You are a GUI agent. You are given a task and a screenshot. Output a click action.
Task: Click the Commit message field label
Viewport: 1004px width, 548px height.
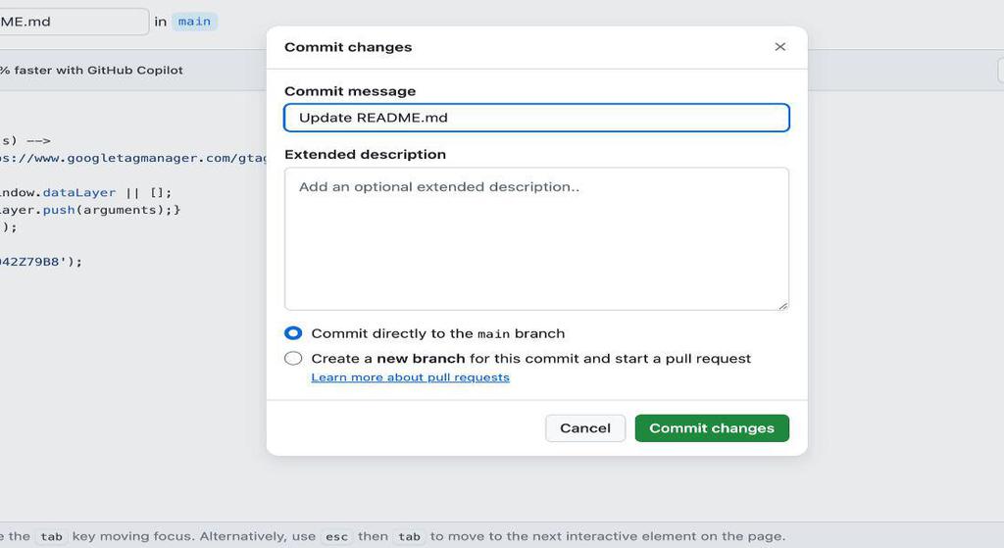350,91
